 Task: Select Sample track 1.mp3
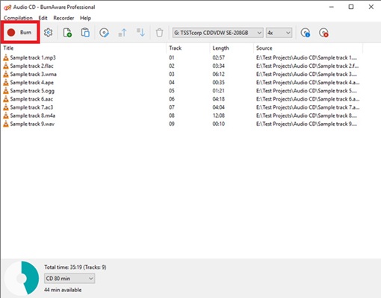click(x=33, y=57)
